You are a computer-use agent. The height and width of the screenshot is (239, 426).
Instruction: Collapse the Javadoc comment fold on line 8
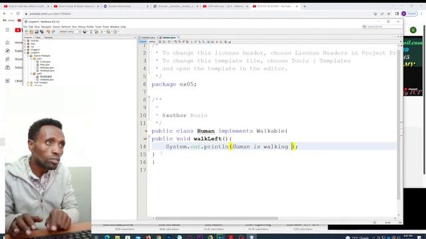(x=149, y=97)
